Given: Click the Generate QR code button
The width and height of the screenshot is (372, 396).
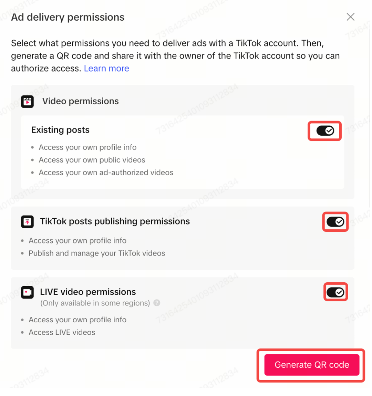Looking at the screenshot, I should point(312,365).
